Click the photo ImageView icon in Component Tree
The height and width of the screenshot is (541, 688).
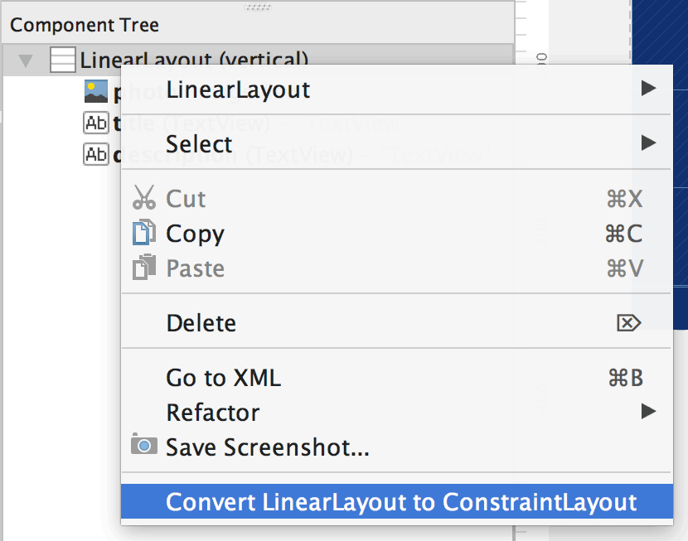(95, 90)
